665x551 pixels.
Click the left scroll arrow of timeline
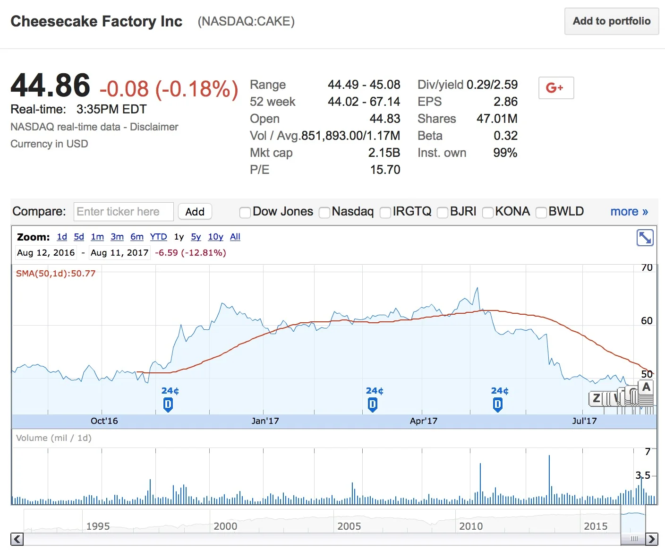coord(17,539)
